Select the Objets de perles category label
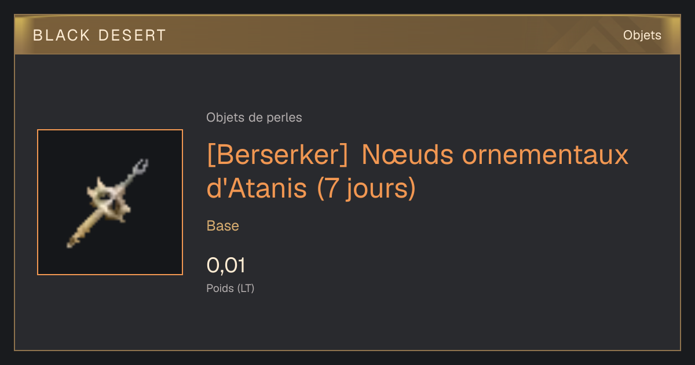695x365 pixels. tap(254, 118)
